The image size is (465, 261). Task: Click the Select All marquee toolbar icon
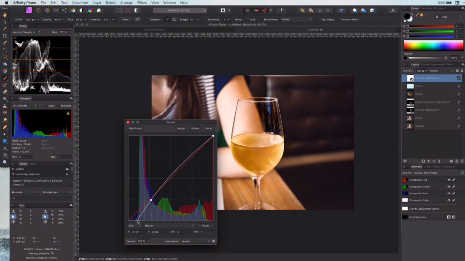click(x=119, y=10)
